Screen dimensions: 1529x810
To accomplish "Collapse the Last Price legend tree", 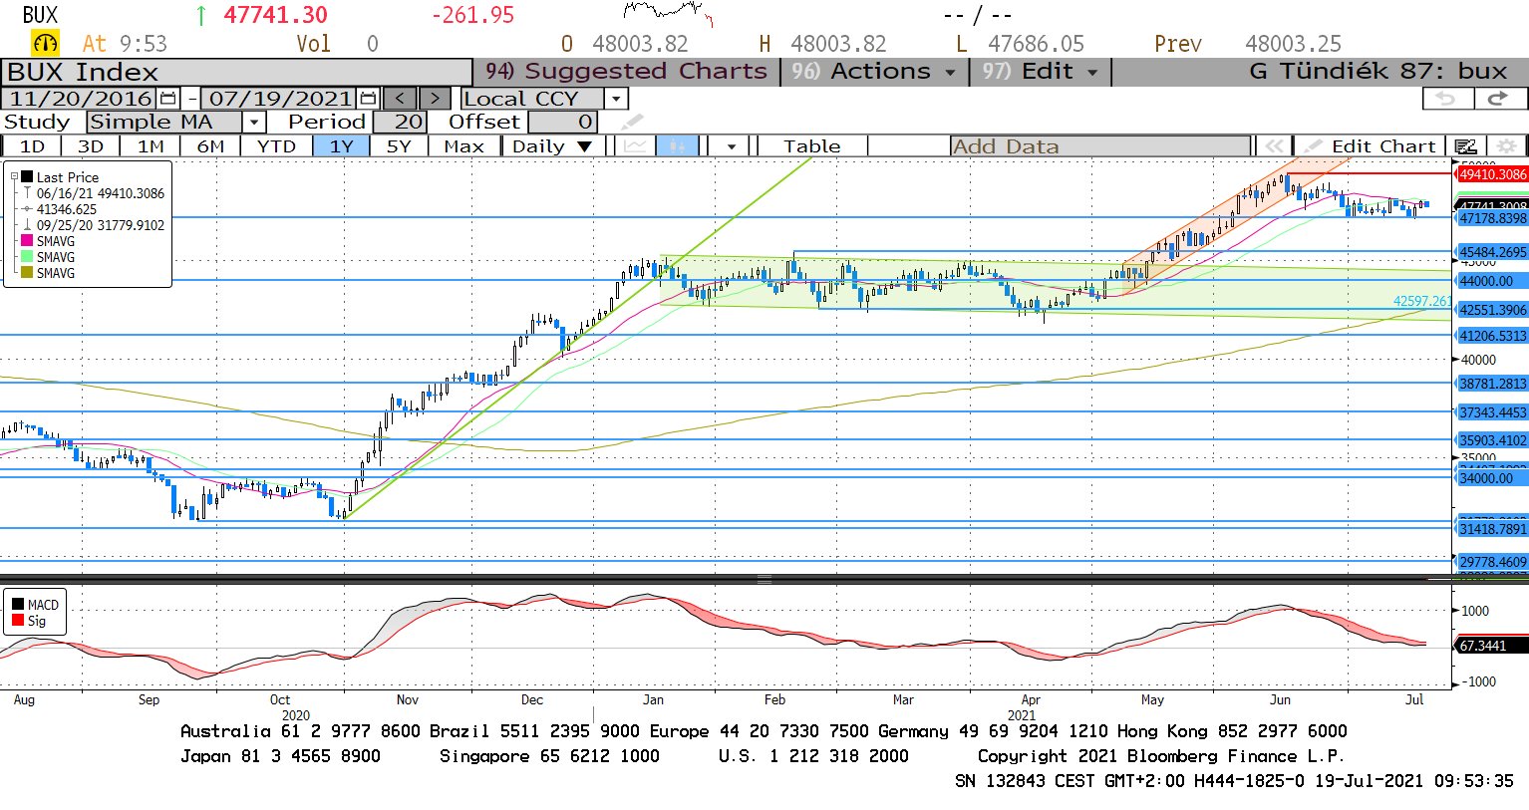I will point(14,177).
